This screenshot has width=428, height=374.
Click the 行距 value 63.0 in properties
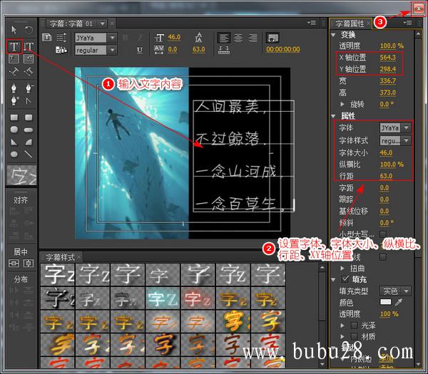[x=386, y=176]
